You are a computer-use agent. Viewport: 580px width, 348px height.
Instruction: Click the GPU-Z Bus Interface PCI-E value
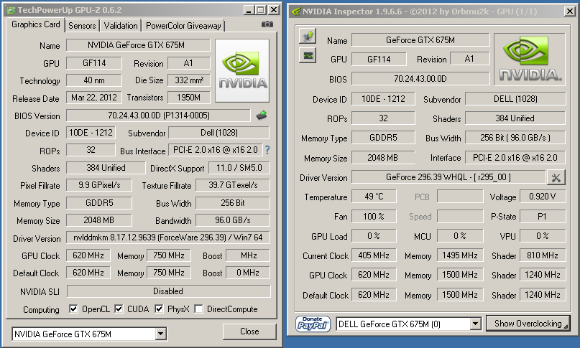216,150
